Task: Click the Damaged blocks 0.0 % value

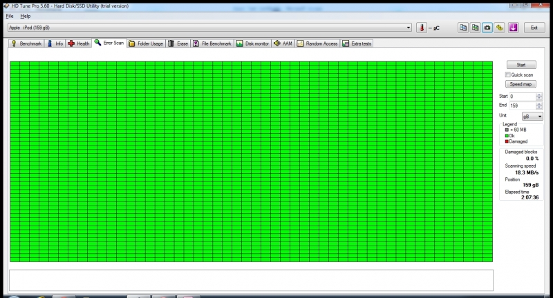Action: click(532, 159)
